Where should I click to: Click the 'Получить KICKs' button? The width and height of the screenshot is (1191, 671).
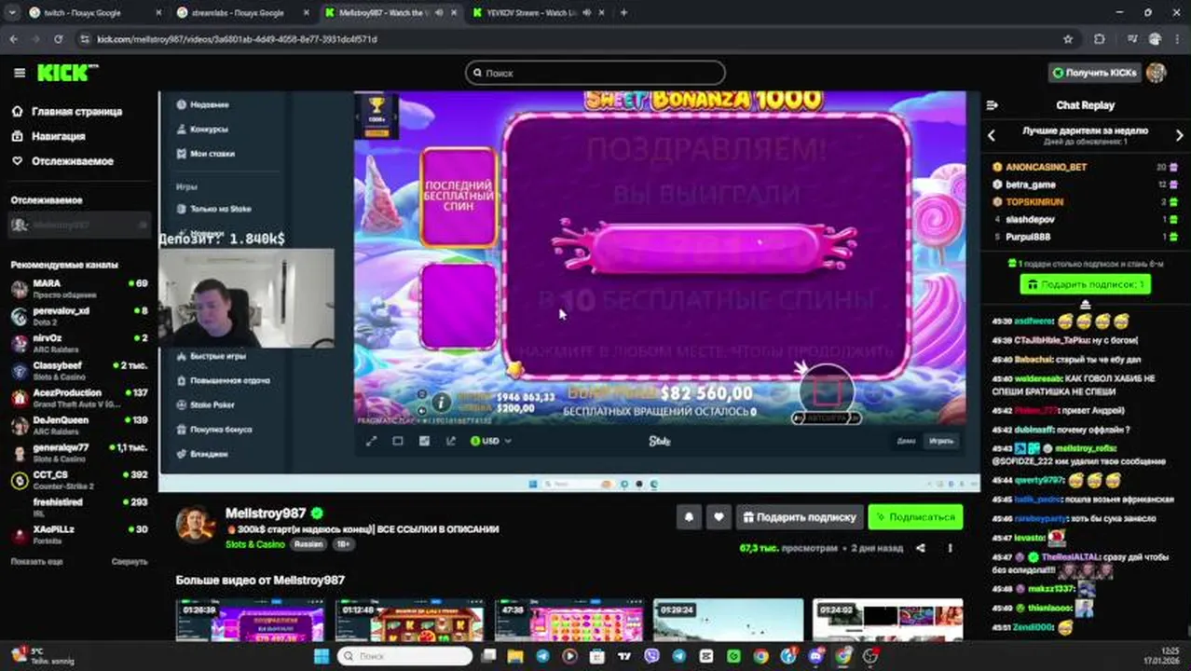[x=1094, y=73]
